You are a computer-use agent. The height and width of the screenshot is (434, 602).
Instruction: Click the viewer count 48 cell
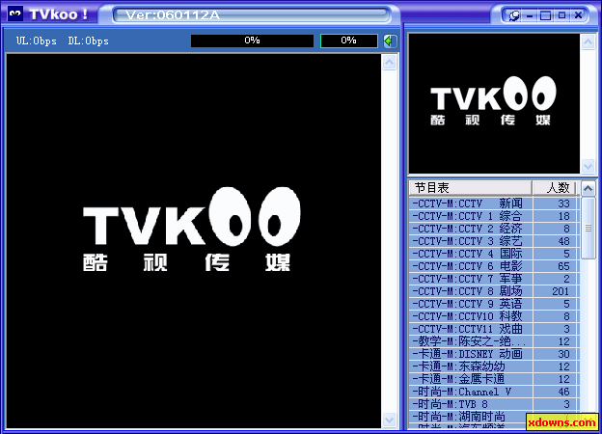555,241
